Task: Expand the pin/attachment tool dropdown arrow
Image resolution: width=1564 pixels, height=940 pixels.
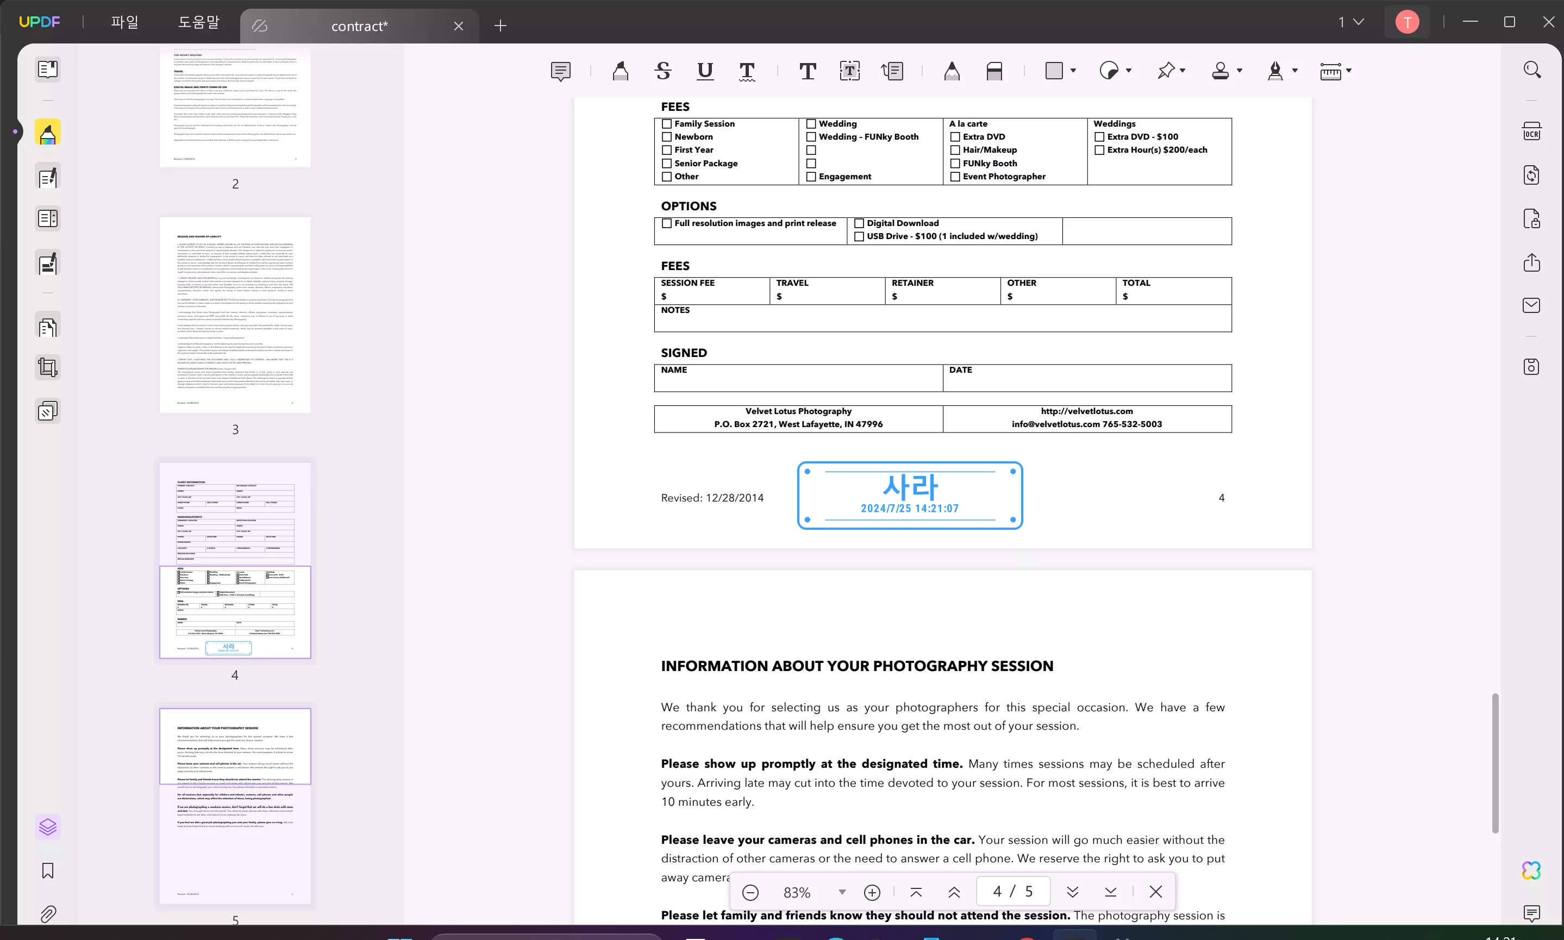Action: [1183, 70]
